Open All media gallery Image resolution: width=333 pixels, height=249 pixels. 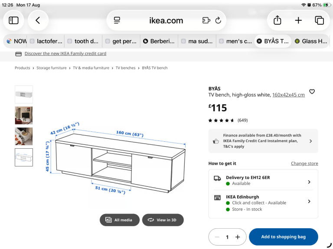tap(120, 220)
